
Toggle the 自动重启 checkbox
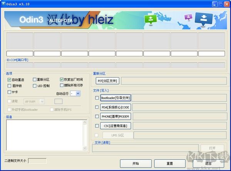pyautogui.click(x=9, y=80)
